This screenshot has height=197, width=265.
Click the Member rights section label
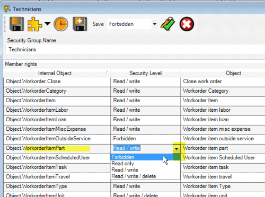21,64
